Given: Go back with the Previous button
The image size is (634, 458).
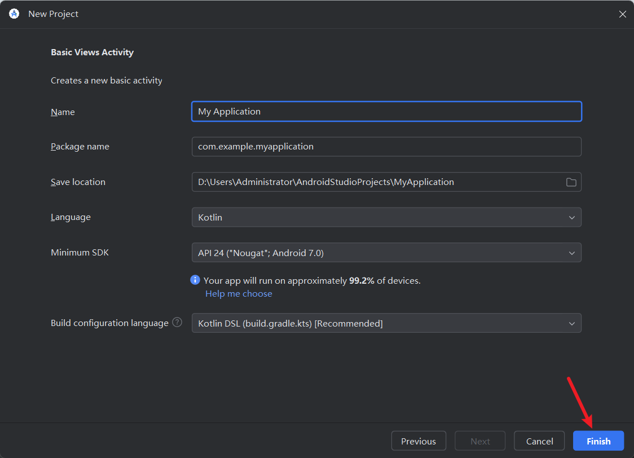Looking at the screenshot, I should 419,441.
